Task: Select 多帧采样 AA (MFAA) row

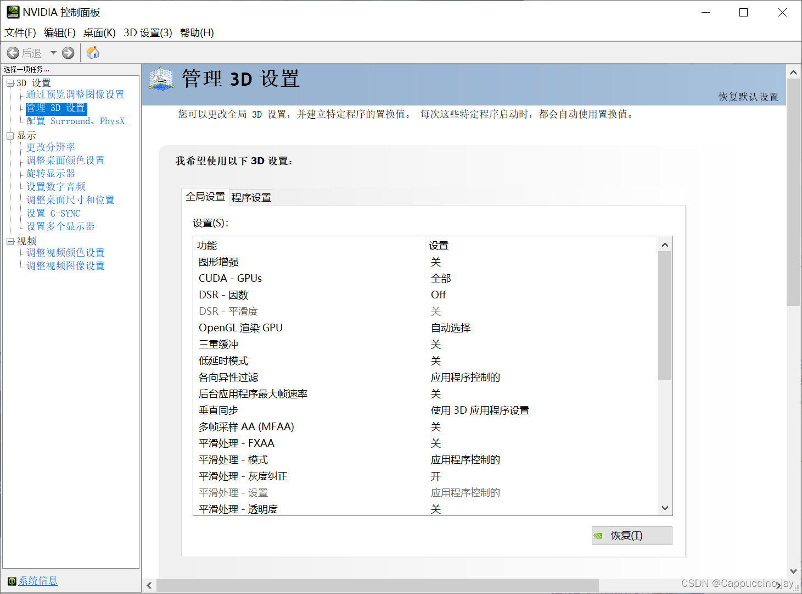Action: (x=425, y=427)
